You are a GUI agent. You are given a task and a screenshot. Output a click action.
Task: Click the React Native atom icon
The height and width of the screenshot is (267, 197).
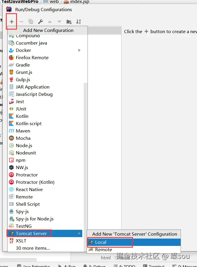coord(11,189)
